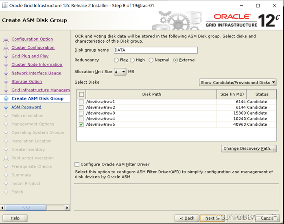
Task: Open Grid Infrastructure Management step
Action: point(41,90)
